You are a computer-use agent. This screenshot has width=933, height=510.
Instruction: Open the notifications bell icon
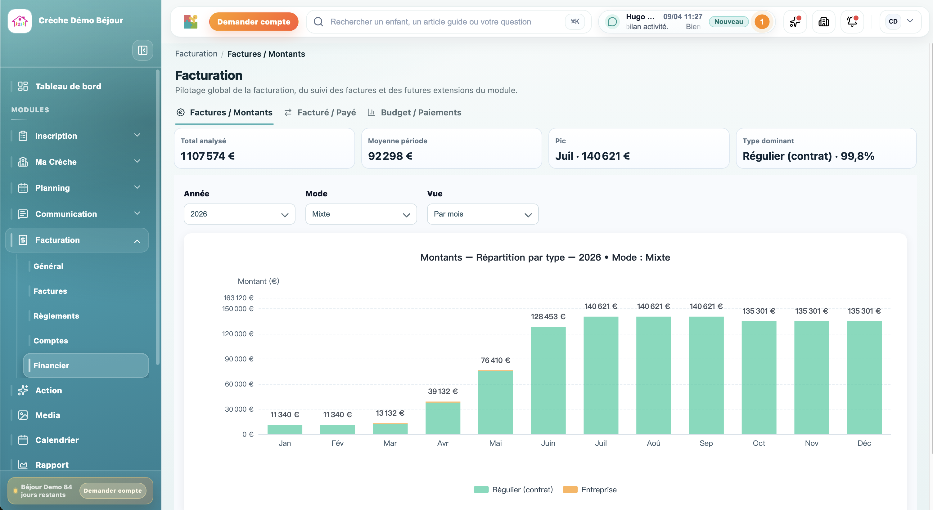[852, 21]
